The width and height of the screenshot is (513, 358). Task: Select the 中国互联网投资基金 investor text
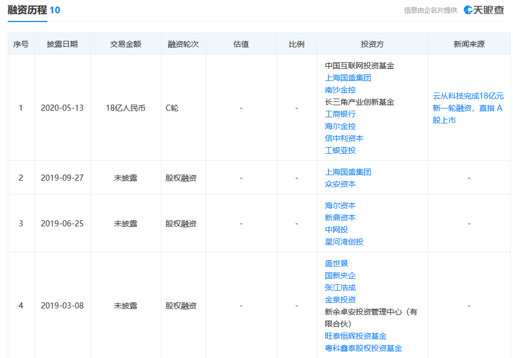click(359, 66)
